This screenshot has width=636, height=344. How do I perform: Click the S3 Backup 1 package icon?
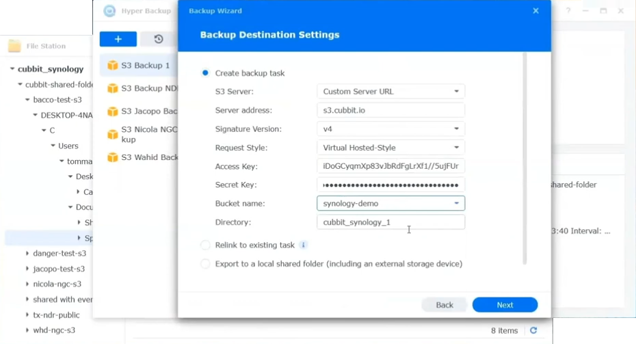pyautogui.click(x=113, y=66)
